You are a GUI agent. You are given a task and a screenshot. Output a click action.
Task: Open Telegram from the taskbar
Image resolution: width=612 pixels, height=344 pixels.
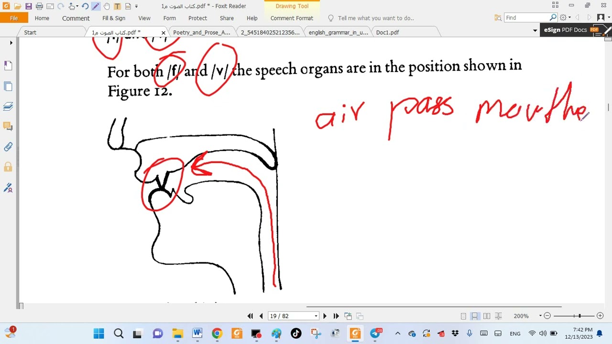pos(375,333)
